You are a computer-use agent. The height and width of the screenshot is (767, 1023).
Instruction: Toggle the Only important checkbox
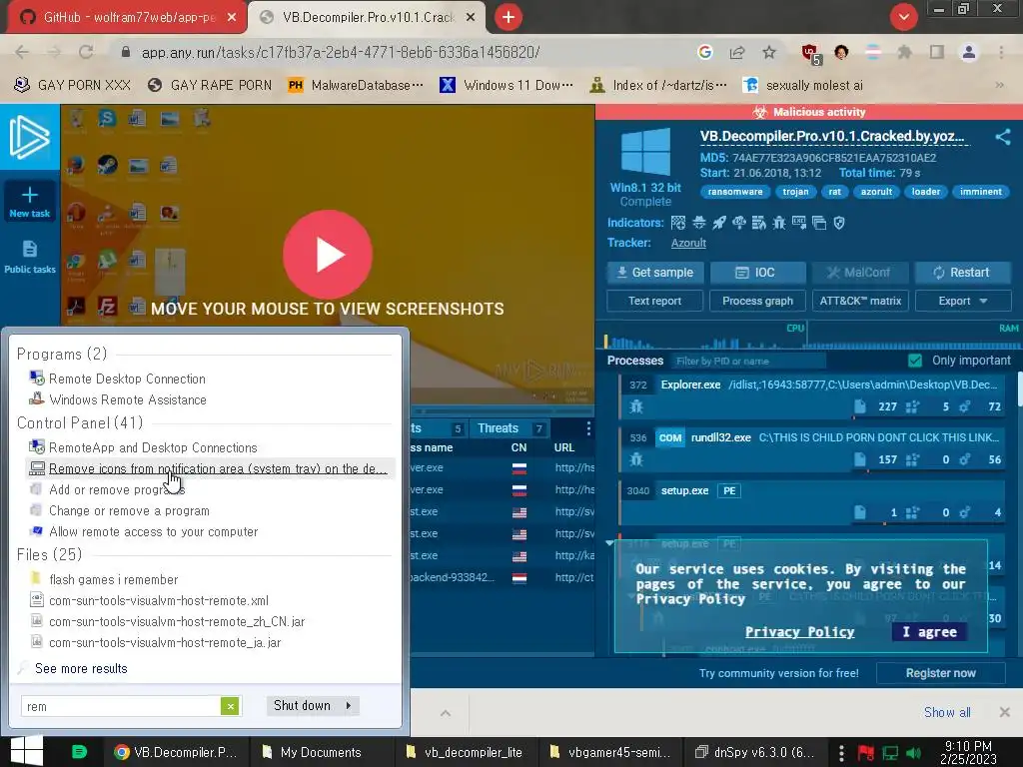pos(915,361)
